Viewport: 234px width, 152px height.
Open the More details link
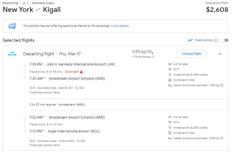tap(120, 26)
